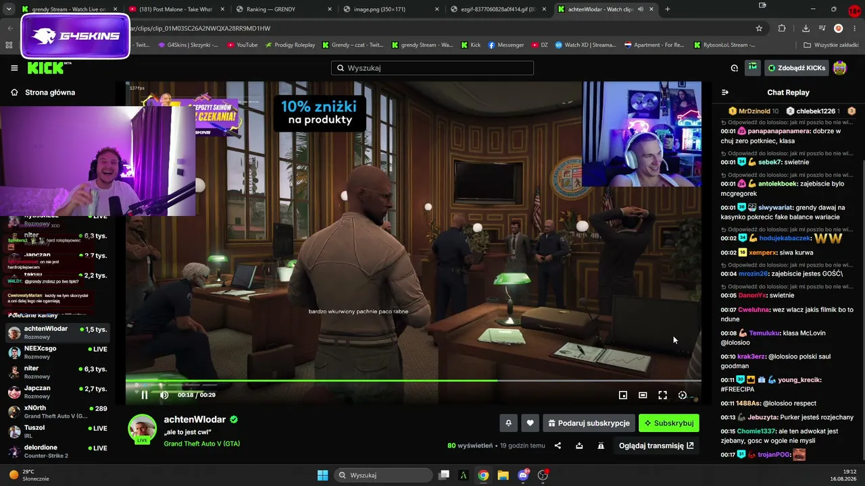The height and width of the screenshot is (486, 865).
Task: Pause the clip playback
Action: coord(144,395)
